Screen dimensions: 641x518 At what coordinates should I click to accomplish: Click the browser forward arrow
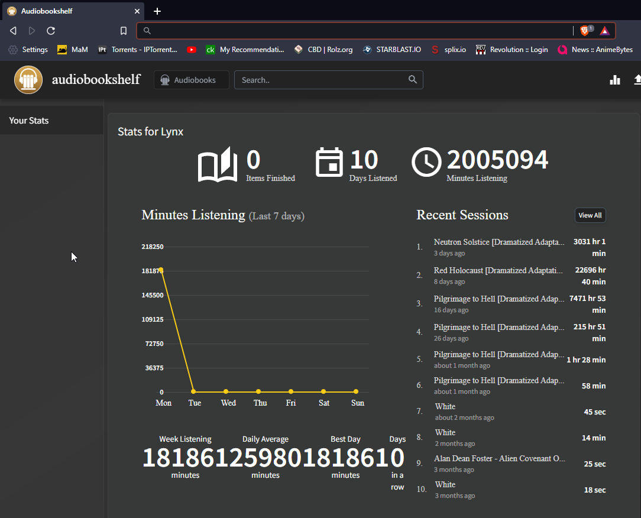click(31, 31)
